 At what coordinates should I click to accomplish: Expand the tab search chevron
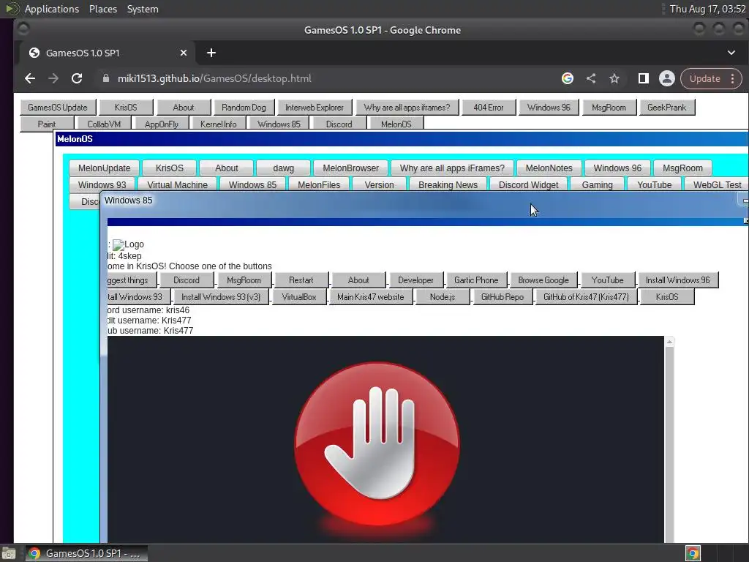click(731, 53)
